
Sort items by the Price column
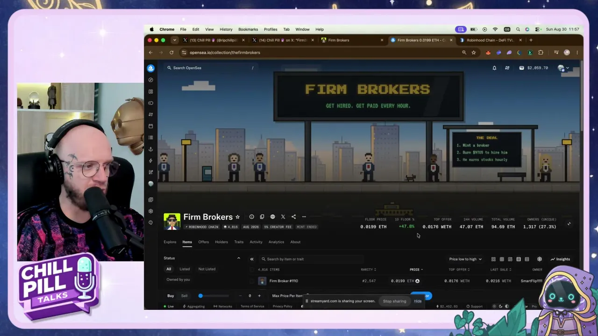click(416, 270)
